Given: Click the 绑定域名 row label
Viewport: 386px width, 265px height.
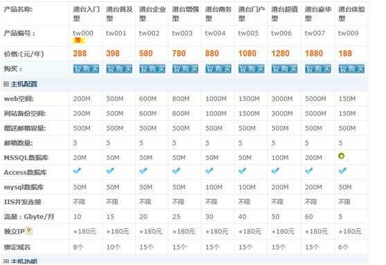Looking at the screenshot, I should 17,247.
